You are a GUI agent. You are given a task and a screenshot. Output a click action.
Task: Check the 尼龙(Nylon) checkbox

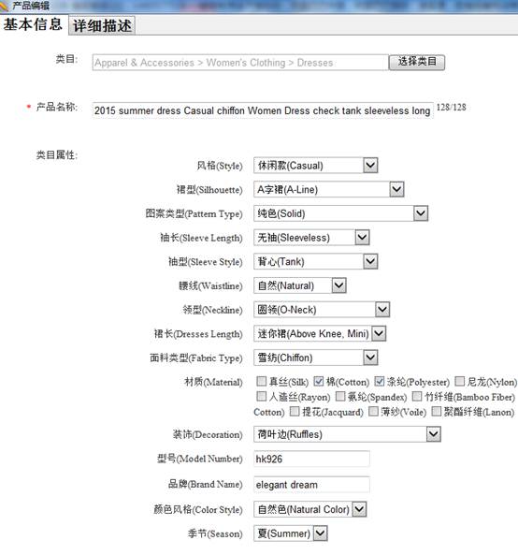pyautogui.click(x=459, y=381)
